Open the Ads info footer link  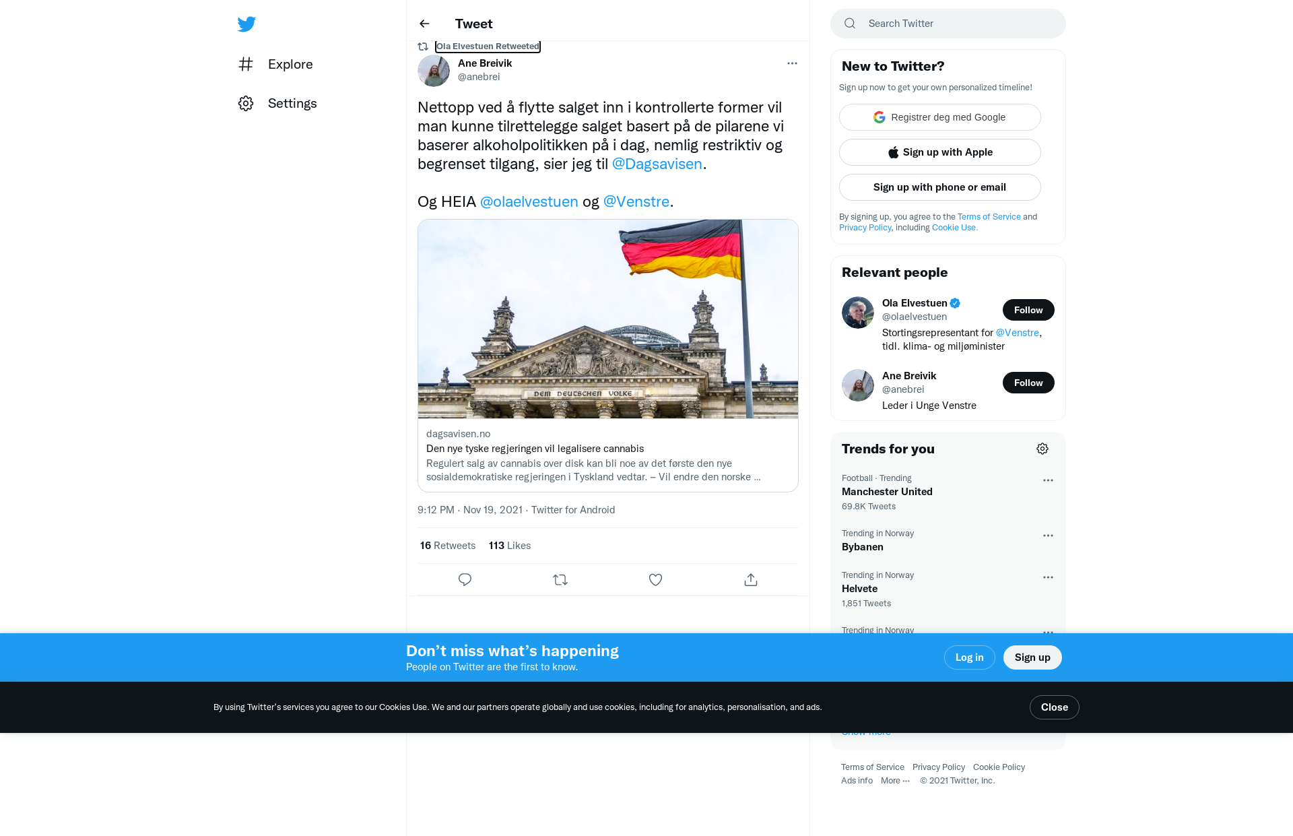pos(857,781)
